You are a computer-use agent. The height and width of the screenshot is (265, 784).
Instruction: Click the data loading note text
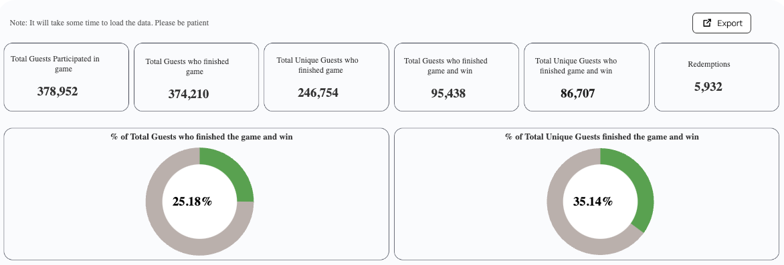pyautogui.click(x=110, y=23)
